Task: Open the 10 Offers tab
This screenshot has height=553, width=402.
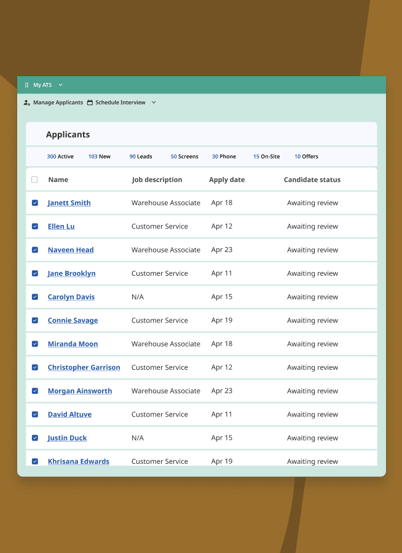Action: click(306, 157)
